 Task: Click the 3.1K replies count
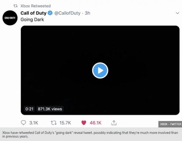coord(34,123)
